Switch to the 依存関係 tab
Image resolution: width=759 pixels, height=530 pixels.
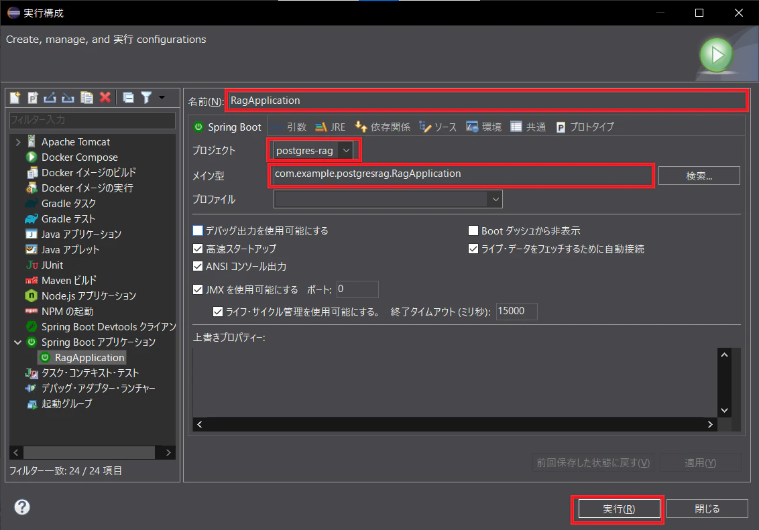coord(382,127)
